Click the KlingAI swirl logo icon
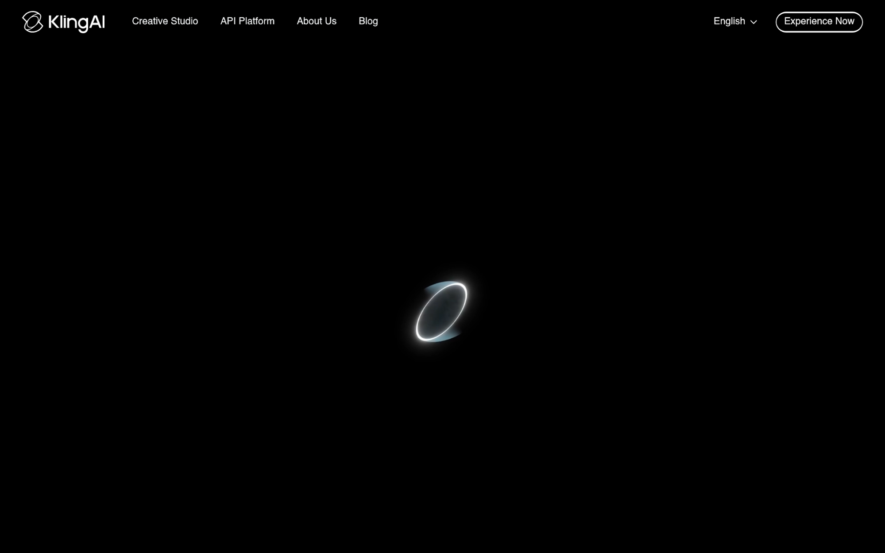Viewport: 885px width, 553px height. 32,22
